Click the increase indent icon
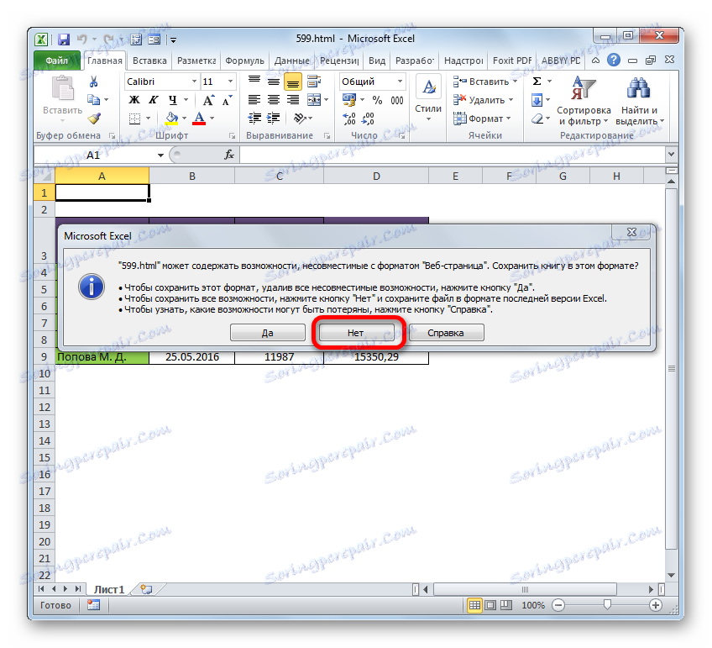712x648 pixels. [x=274, y=119]
